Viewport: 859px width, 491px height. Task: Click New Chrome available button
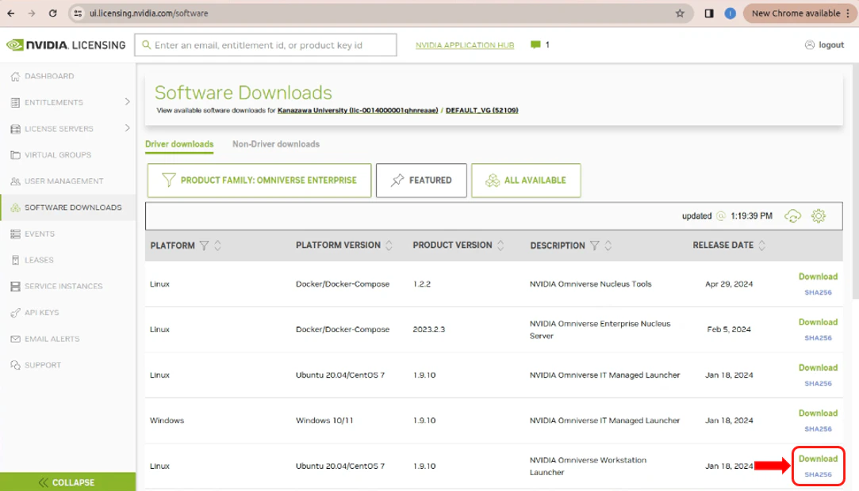[x=800, y=13]
